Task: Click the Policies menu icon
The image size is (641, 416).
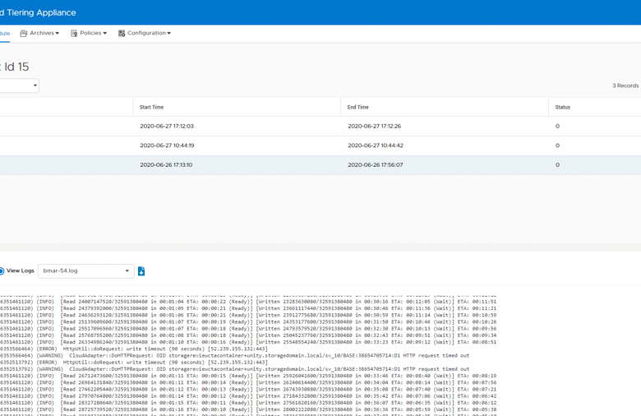Action: click(74, 33)
